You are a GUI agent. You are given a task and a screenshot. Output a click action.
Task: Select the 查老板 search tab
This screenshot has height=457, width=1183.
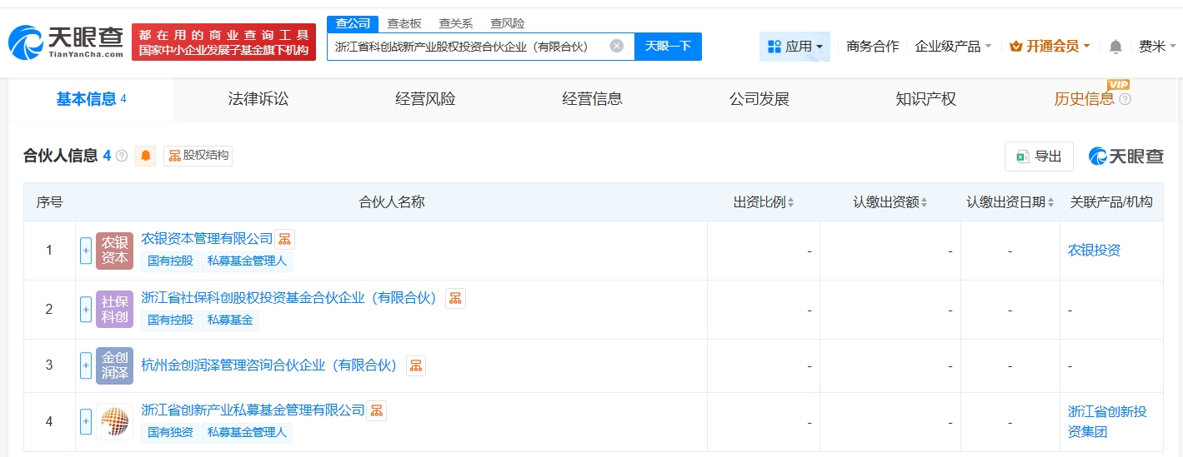click(404, 23)
